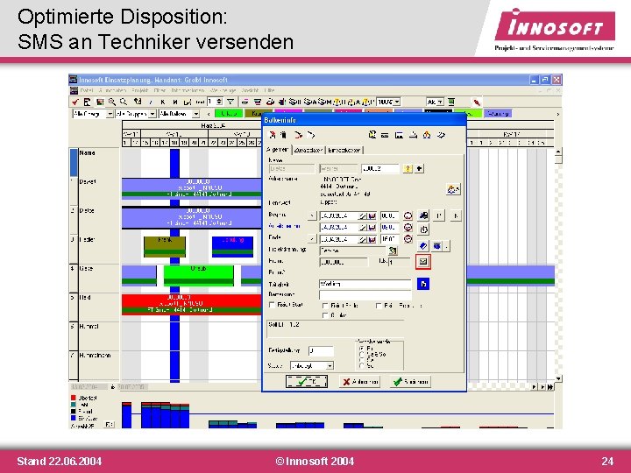Viewport: 631px width, 473px height.
Task: Select the Allgemein tab
Action: (x=278, y=150)
